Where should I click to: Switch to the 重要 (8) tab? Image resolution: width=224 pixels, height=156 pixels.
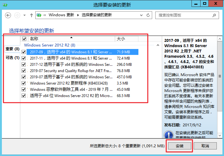coord(12,49)
